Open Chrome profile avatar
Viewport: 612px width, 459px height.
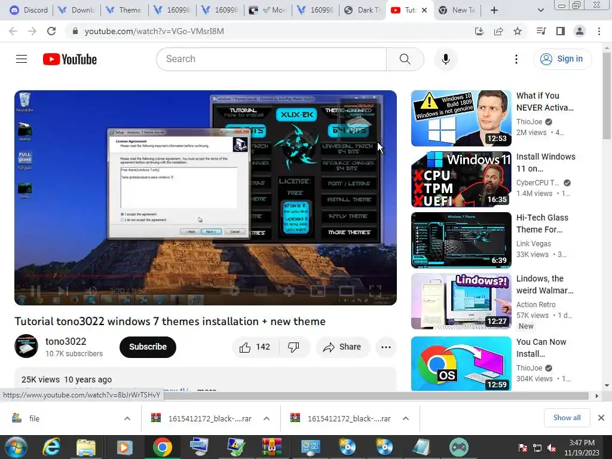pyautogui.click(x=580, y=31)
